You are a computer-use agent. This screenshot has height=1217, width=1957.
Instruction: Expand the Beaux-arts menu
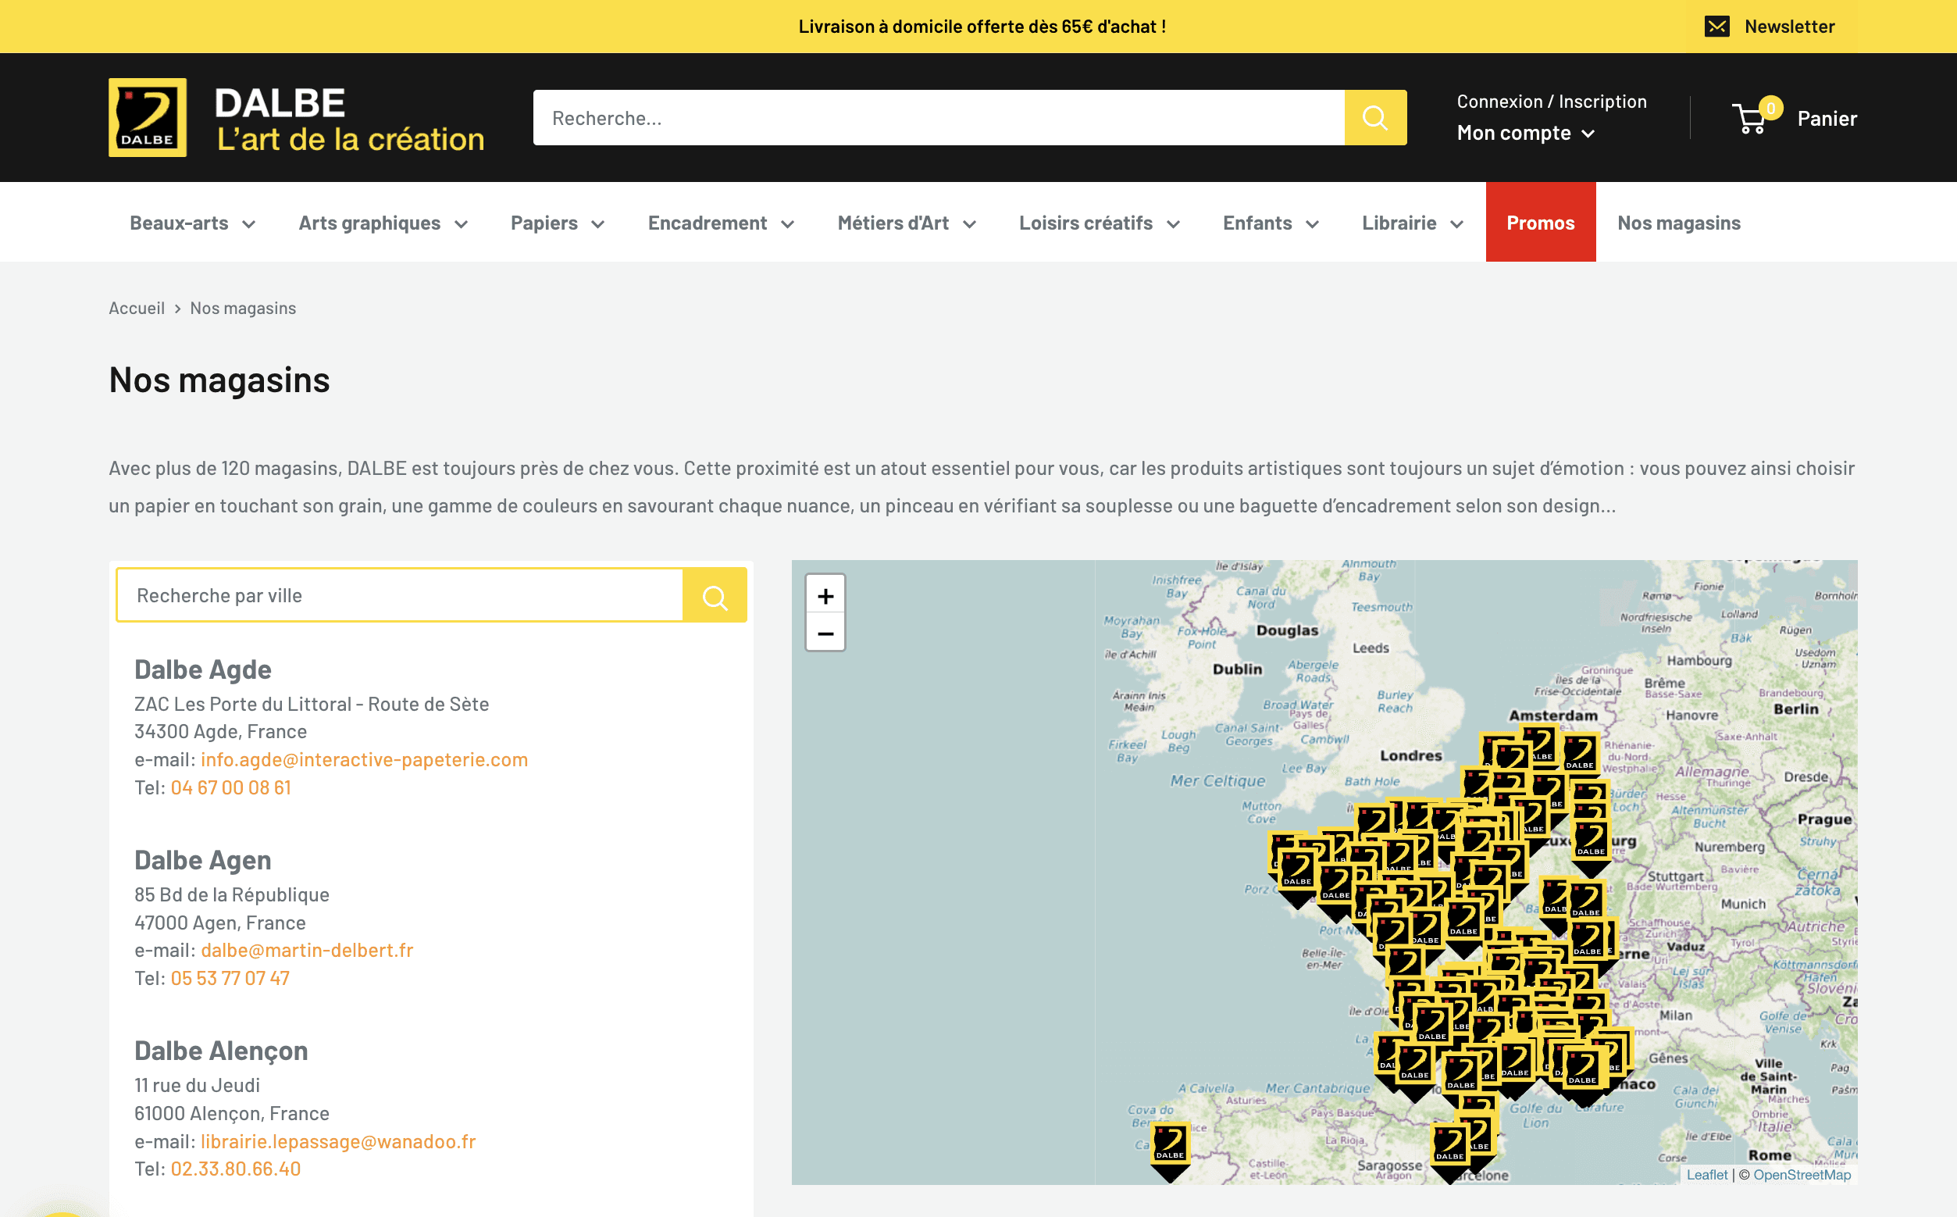192,223
